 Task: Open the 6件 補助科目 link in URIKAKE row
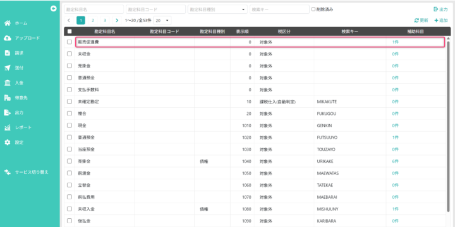click(x=395, y=161)
